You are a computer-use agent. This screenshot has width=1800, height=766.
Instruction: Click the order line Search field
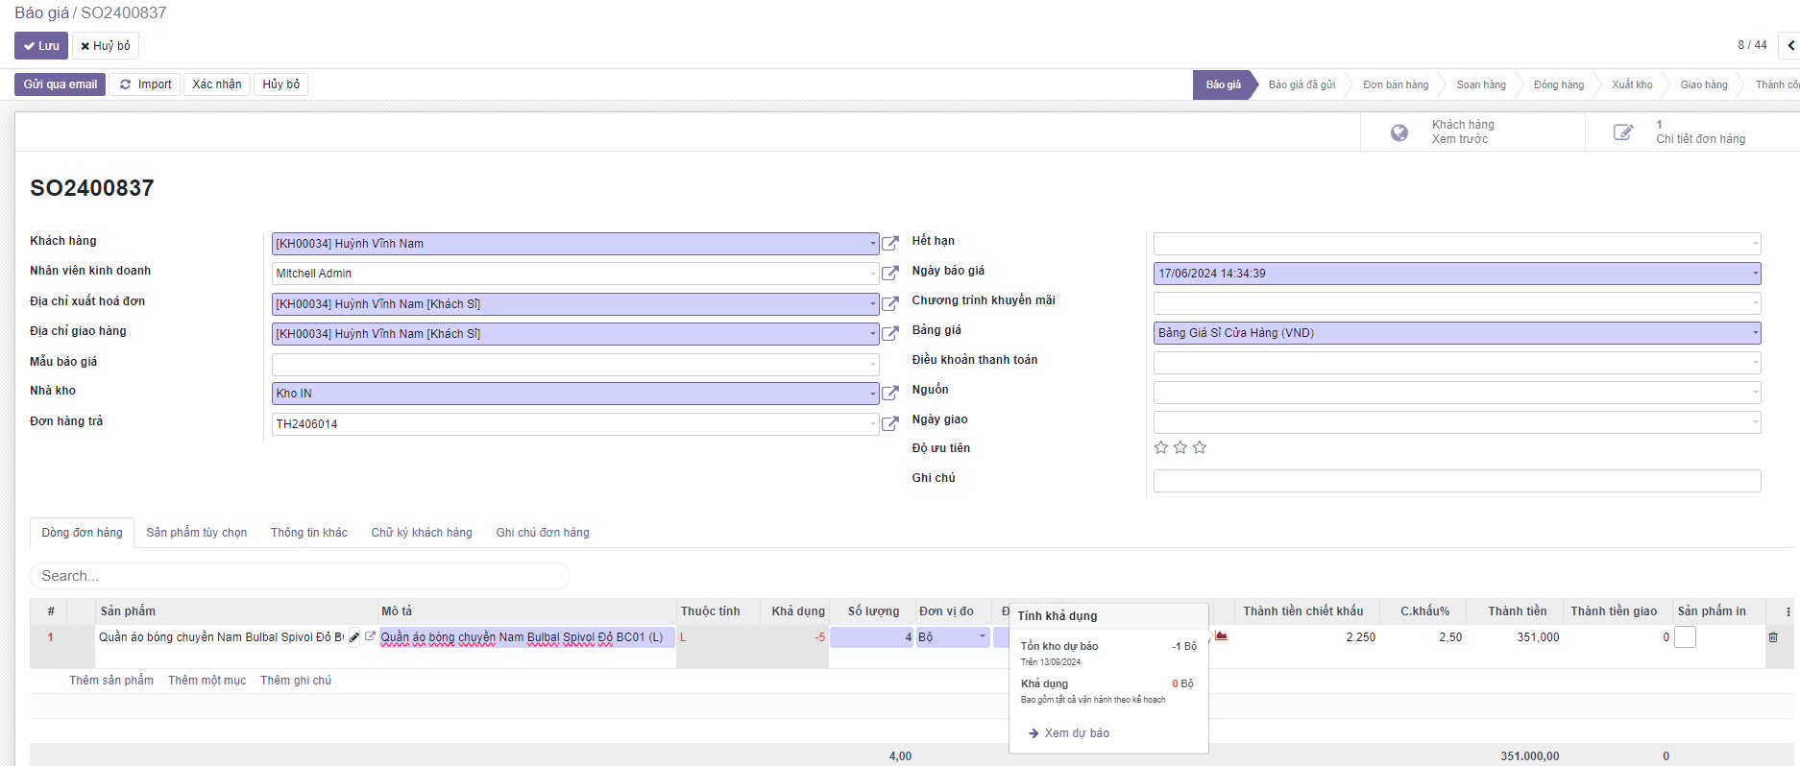300,576
